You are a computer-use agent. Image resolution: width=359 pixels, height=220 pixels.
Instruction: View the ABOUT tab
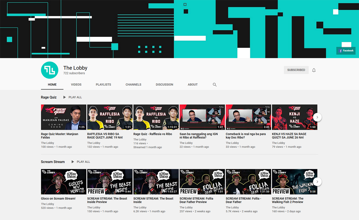click(193, 84)
